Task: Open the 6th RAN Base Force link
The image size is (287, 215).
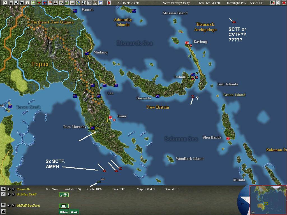Action: pyautogui.click(x=28, y=205)
